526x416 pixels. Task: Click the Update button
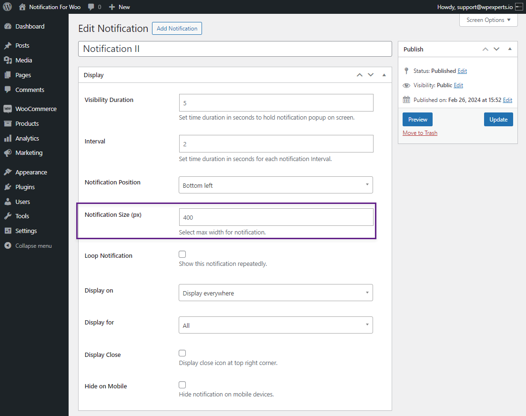(498, 120)
